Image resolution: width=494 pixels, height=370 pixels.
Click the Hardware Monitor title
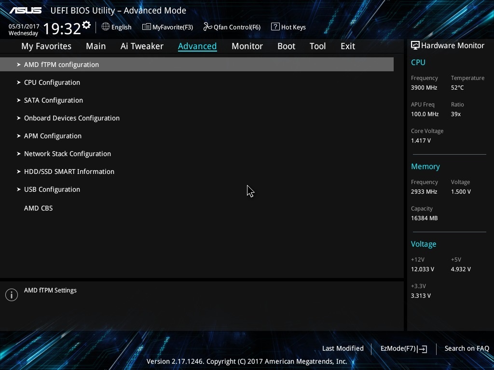tap(453, 46)
